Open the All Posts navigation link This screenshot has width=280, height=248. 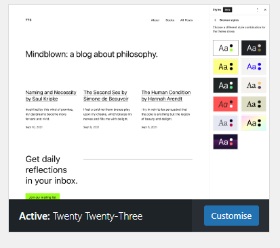tap(186, 20)
